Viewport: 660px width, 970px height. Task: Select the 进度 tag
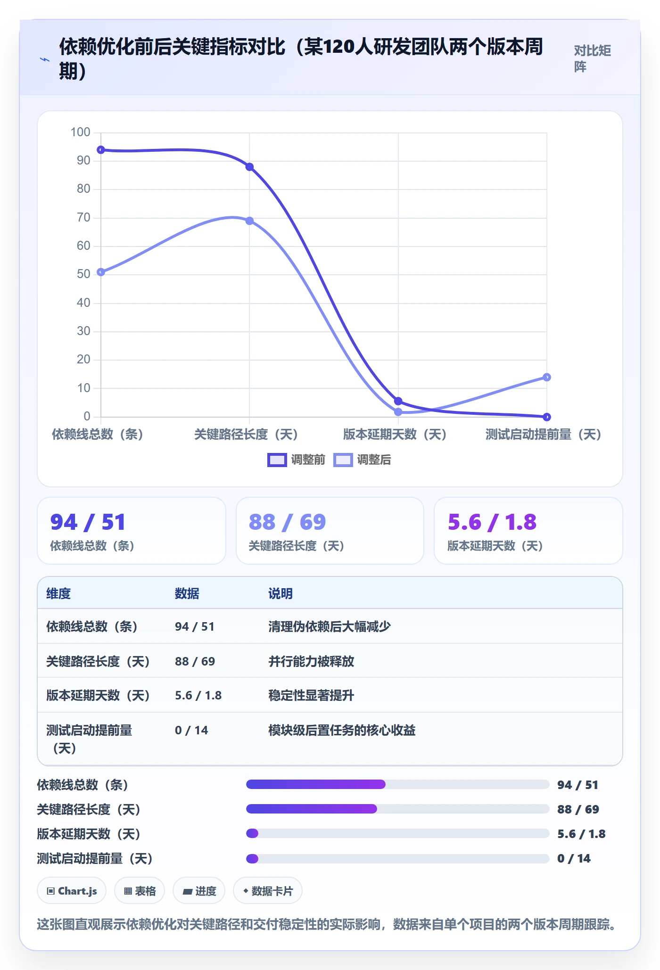199,890
